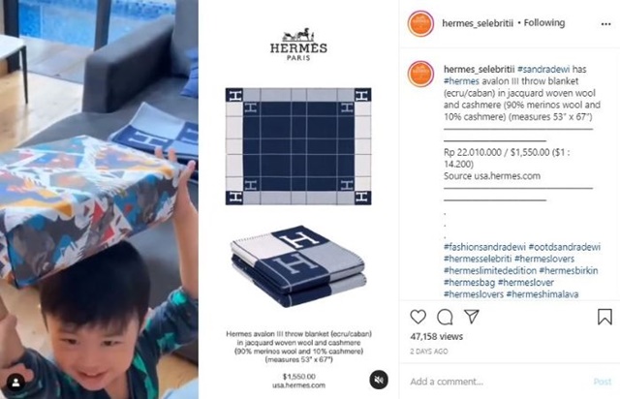620x399 pixels.
Task: Open the #hermesbirkin hashtag
Action: (x=569, y=270)
